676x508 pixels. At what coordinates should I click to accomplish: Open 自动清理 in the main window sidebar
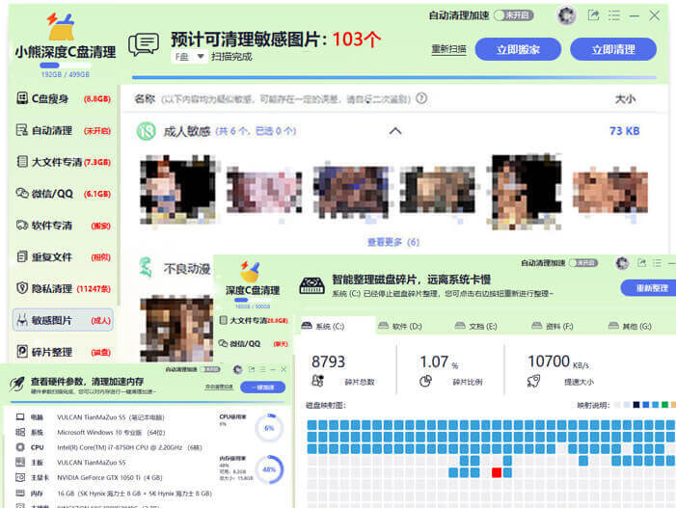(64, 130)
